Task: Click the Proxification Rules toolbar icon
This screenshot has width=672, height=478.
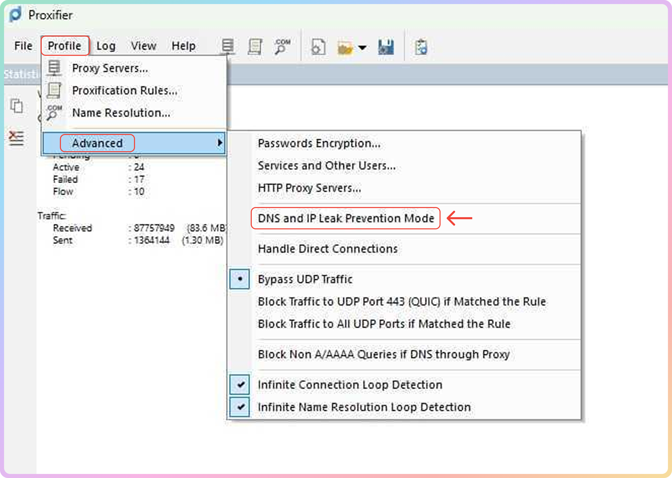Action: click(255, 46)
